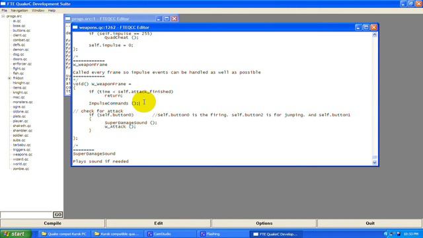Select subs.qc in the tree
Image resolution: width=423 pixels, height=238 pixels.
19,140
